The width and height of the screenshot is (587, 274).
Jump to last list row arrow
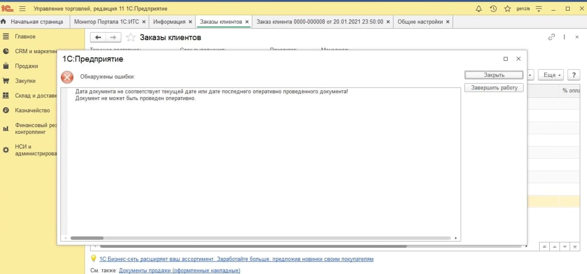[x=576, y=247]
